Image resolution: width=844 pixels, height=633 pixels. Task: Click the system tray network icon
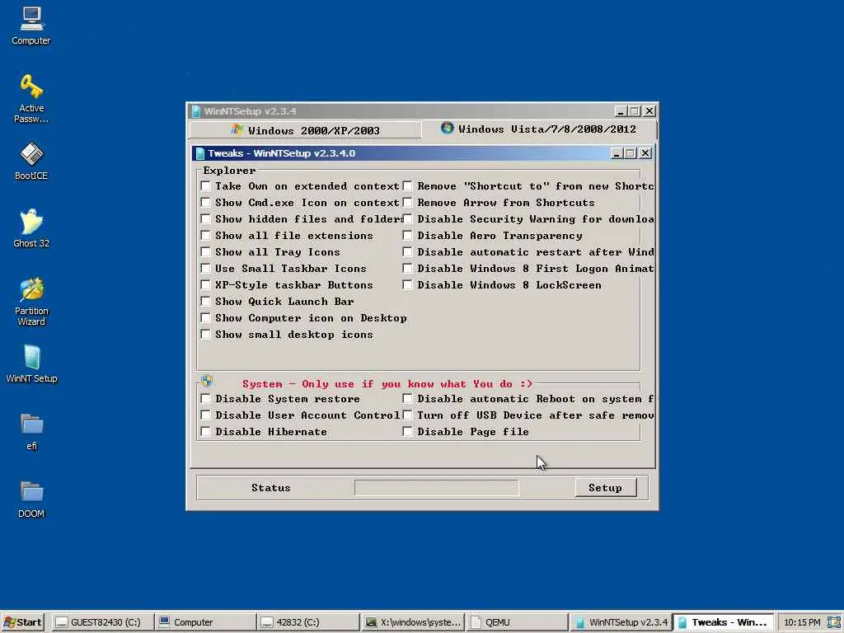(834, 622)
